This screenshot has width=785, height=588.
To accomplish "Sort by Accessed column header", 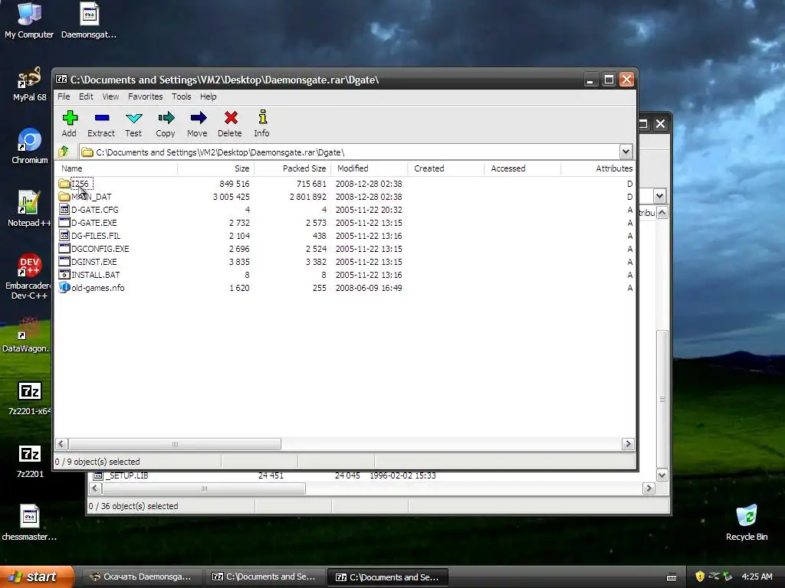I will click(x=523, y=168).
